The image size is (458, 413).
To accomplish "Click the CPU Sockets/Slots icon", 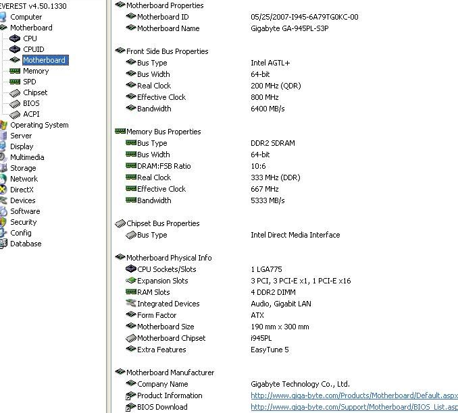I will tap(131, 269).
